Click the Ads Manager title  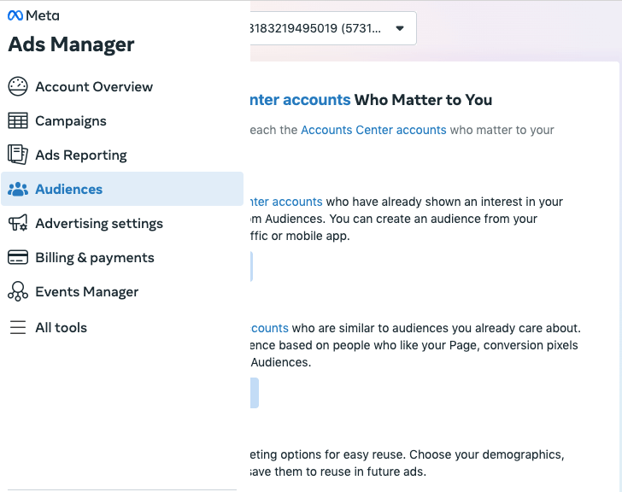click(x=72, y=44)
